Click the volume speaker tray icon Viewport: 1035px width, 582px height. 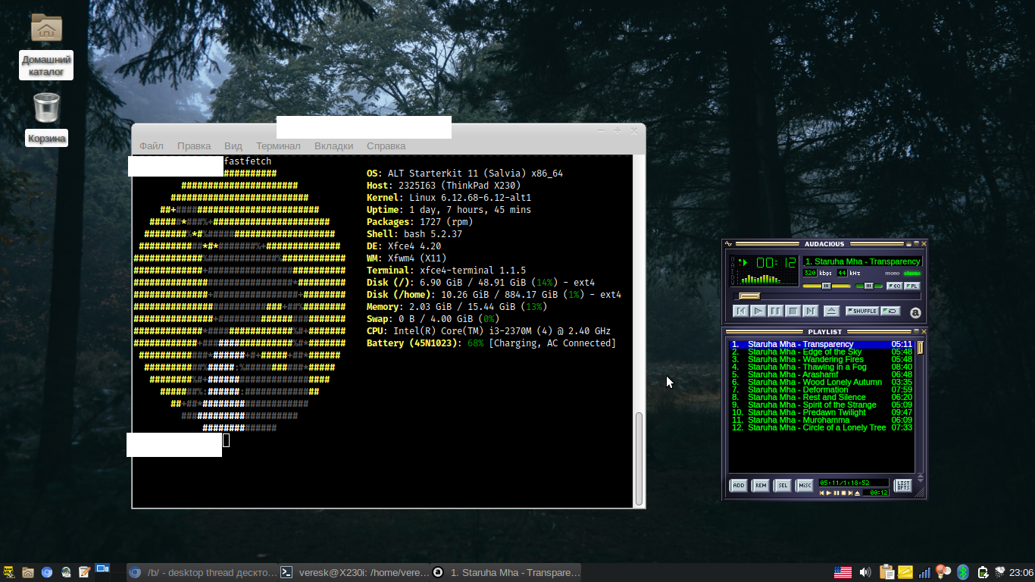click(865, 572)
